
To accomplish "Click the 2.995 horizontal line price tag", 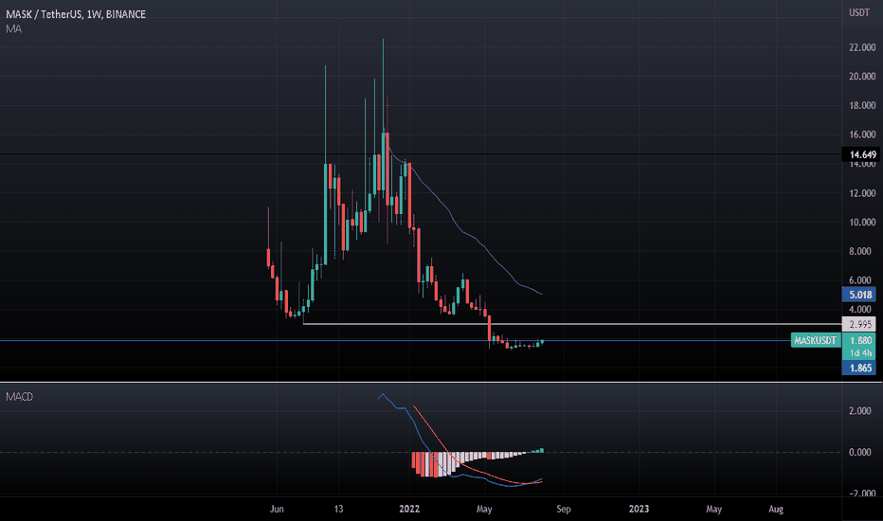I will (x=859, y=324).
